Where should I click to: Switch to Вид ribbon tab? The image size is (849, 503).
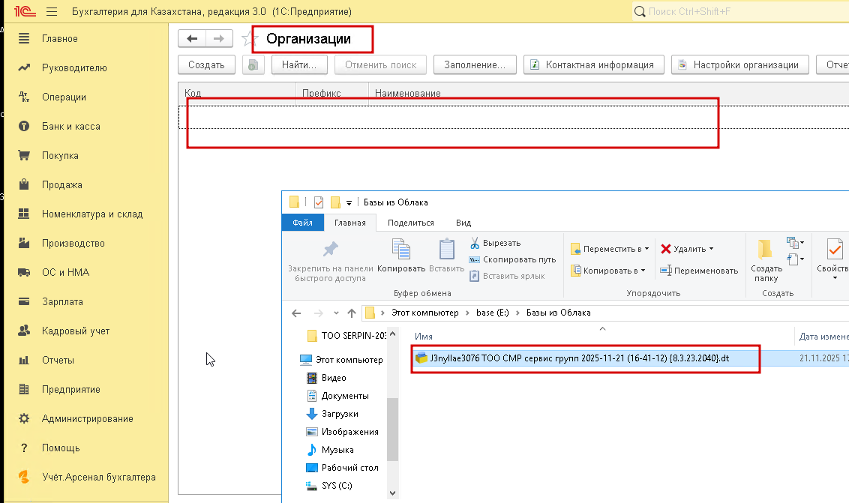click(x=463, y=223)
